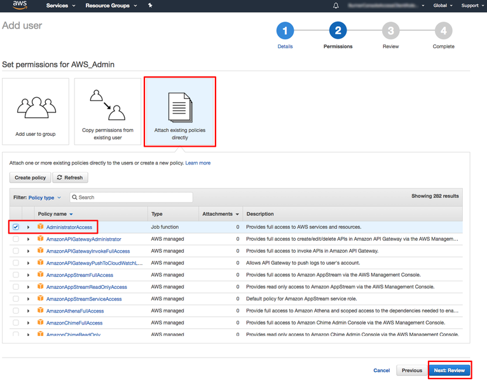Expand the AmazonAthenaFullAccess row arrow

tap(28, 311)
